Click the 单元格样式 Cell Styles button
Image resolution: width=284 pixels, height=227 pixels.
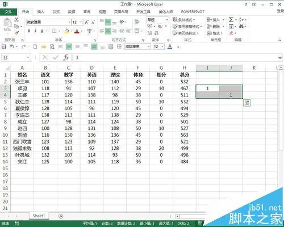(186, 33)
